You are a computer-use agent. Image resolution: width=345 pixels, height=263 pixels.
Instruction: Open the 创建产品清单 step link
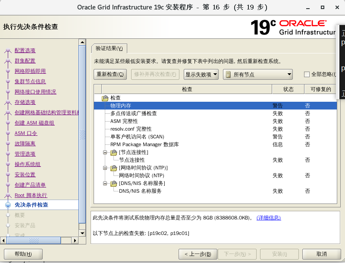[x=30, y=185]
